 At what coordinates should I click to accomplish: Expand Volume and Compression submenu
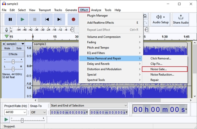(x=111, y=37)
